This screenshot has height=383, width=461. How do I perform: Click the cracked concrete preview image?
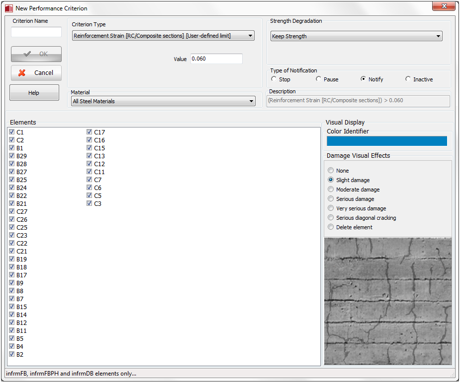[x=388, y=301]
